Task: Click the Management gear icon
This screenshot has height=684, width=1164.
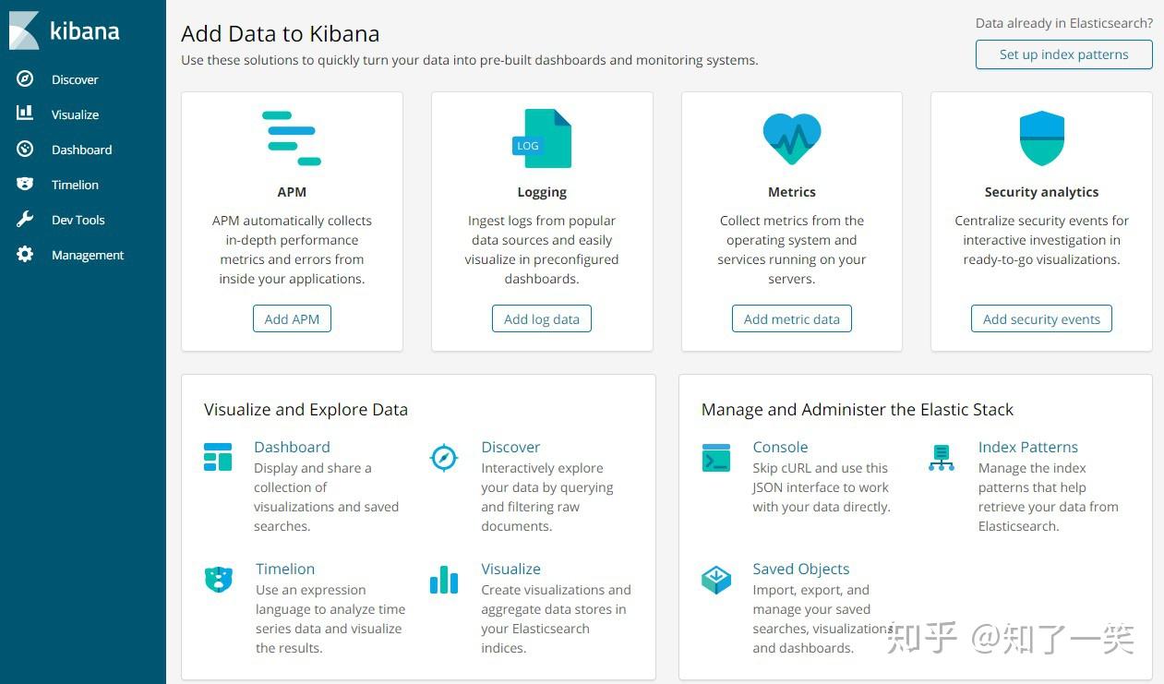Action: pyautogui.click(x=25, y=255)
